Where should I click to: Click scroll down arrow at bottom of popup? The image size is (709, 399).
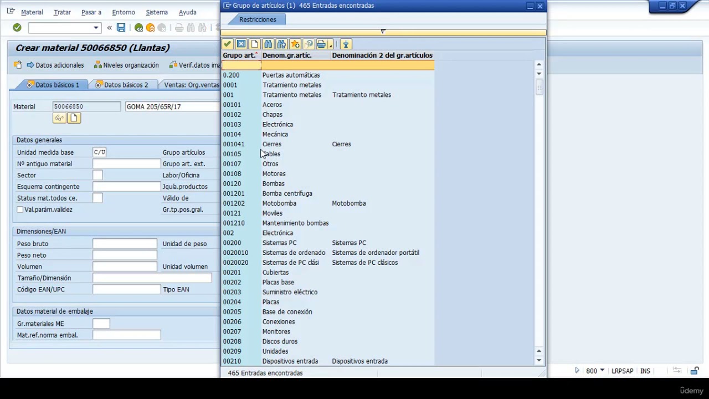[x=539, y=360]
